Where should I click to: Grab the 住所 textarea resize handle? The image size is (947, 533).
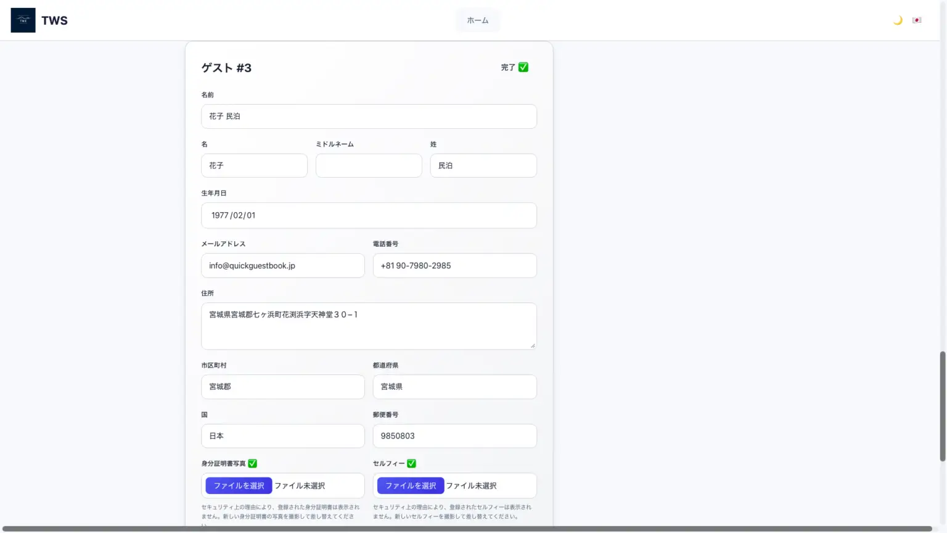(x=533, y=345)
